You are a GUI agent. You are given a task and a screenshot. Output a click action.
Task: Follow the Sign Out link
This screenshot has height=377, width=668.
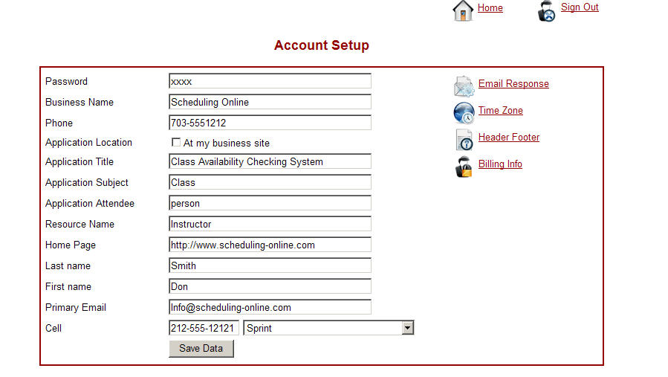coord(580,7)
